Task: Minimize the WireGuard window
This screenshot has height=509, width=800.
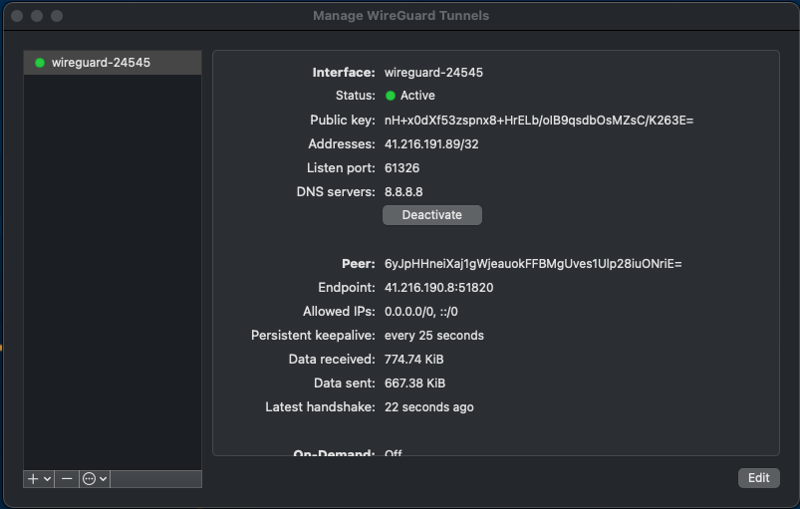Action: [x=37, y=16]
